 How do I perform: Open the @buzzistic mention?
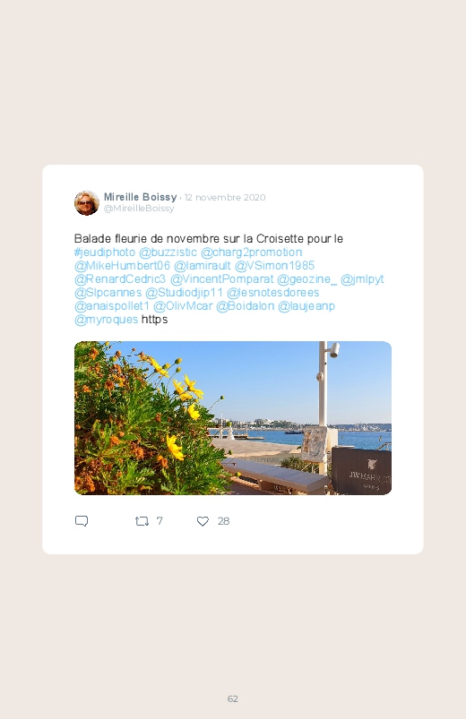click(x=168, y=253)
